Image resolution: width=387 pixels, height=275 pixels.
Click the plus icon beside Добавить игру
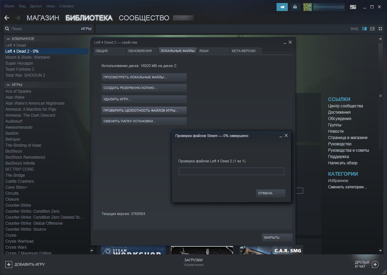pos(9,264)
